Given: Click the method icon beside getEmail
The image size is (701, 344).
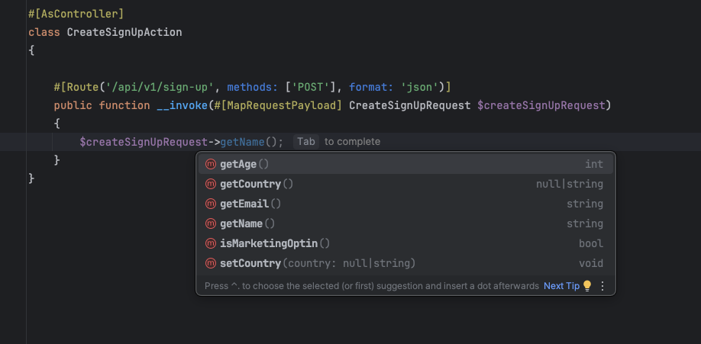Looking at the screenshot, I should point(211,204).
